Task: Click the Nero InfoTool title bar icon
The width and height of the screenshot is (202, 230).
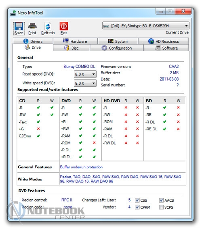Action: (13, 13)
